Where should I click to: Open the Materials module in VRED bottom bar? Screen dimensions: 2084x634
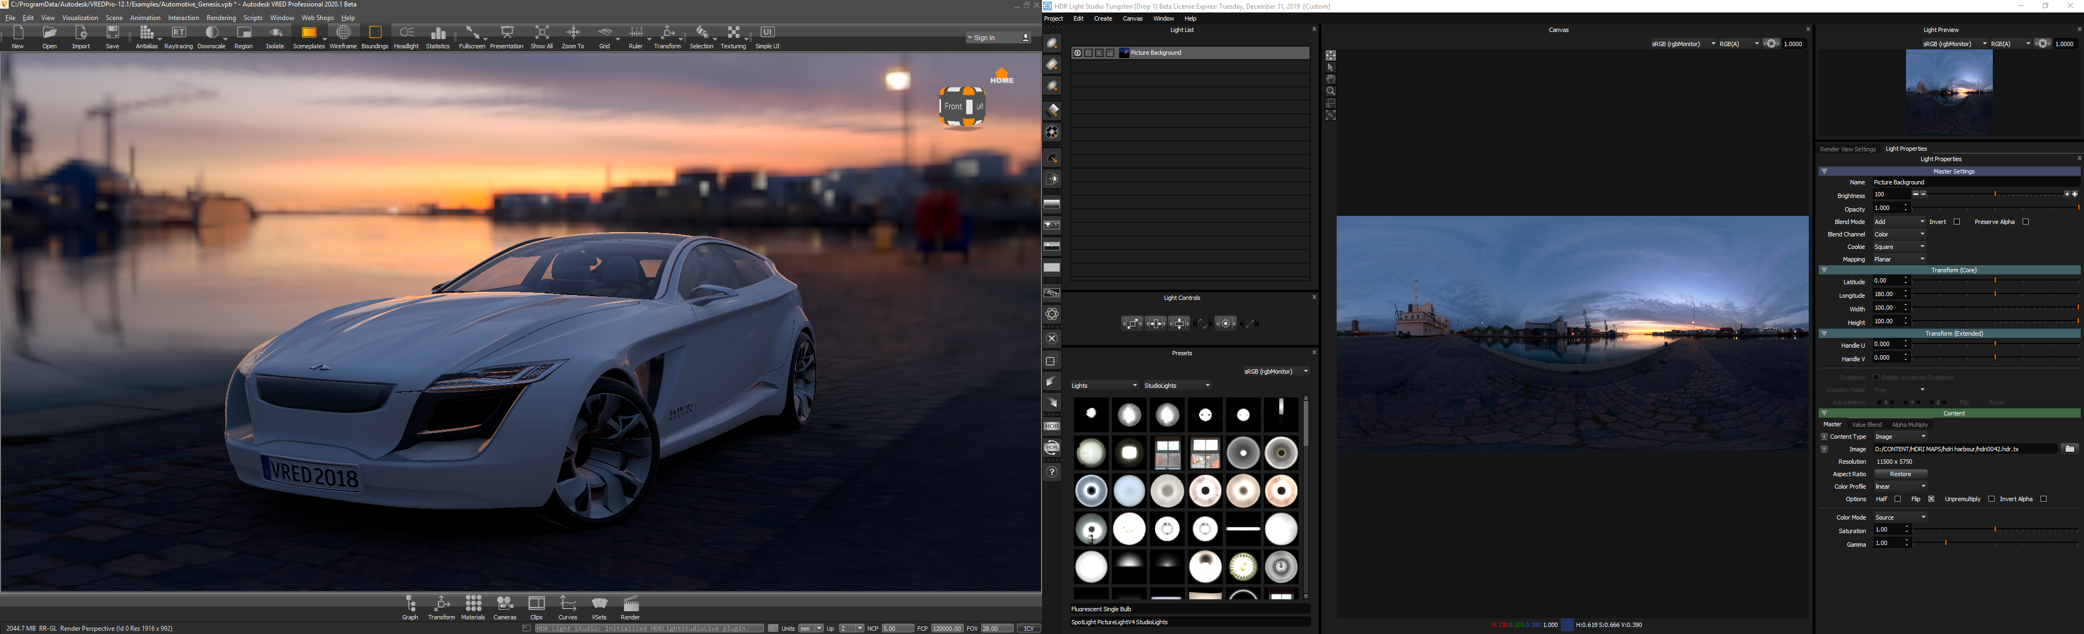[x=473, y=607]
